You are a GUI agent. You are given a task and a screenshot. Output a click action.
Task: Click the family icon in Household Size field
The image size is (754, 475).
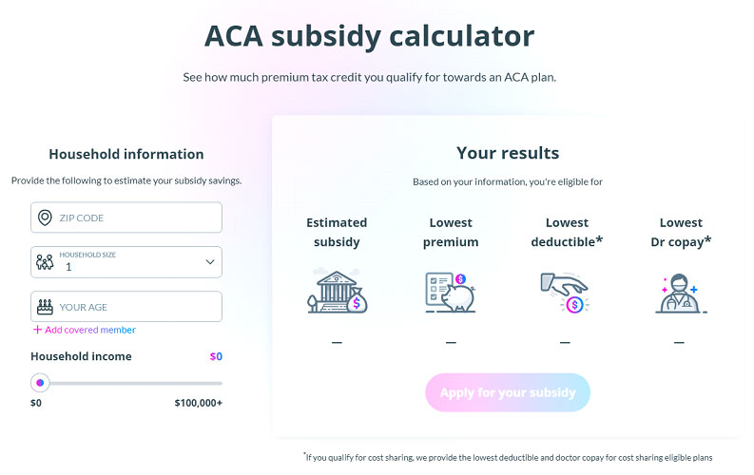45,262
